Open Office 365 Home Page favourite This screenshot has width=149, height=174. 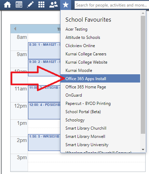(86, 87)
